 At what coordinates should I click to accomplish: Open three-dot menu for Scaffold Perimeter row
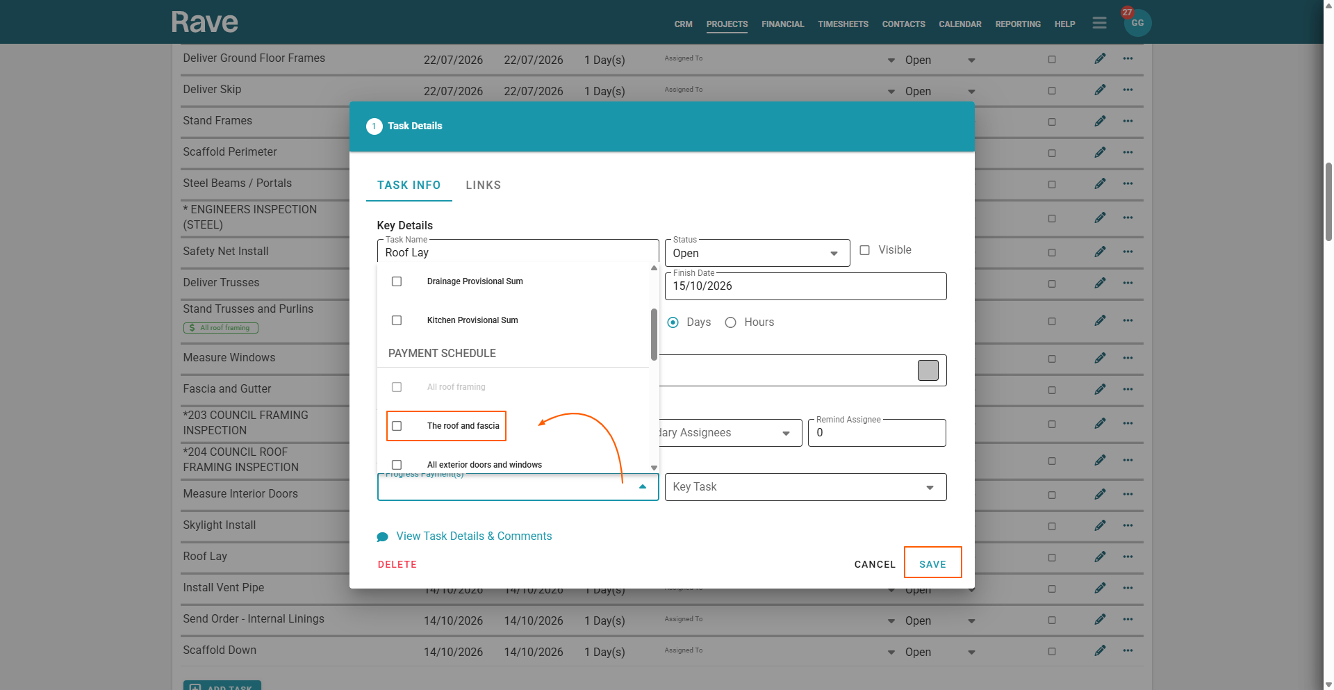(1128, 152)
